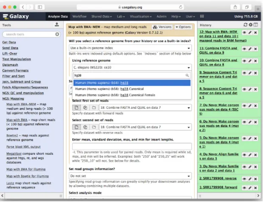View data eye icon for dataset 8
Viewport: 263px width, 202px height.
point(244,89)
